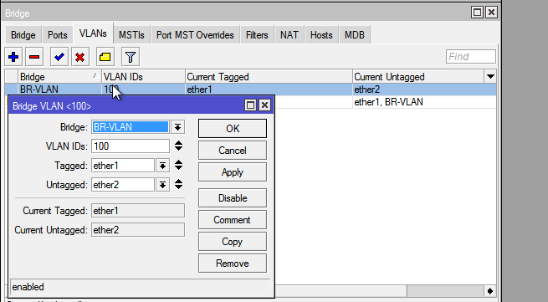Click the Cancel button
Viewport: 548px width, 302px height.
[x=233, y=151]
